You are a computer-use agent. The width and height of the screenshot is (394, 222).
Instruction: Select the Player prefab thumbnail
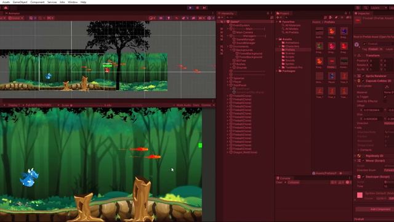coord(332,77)
